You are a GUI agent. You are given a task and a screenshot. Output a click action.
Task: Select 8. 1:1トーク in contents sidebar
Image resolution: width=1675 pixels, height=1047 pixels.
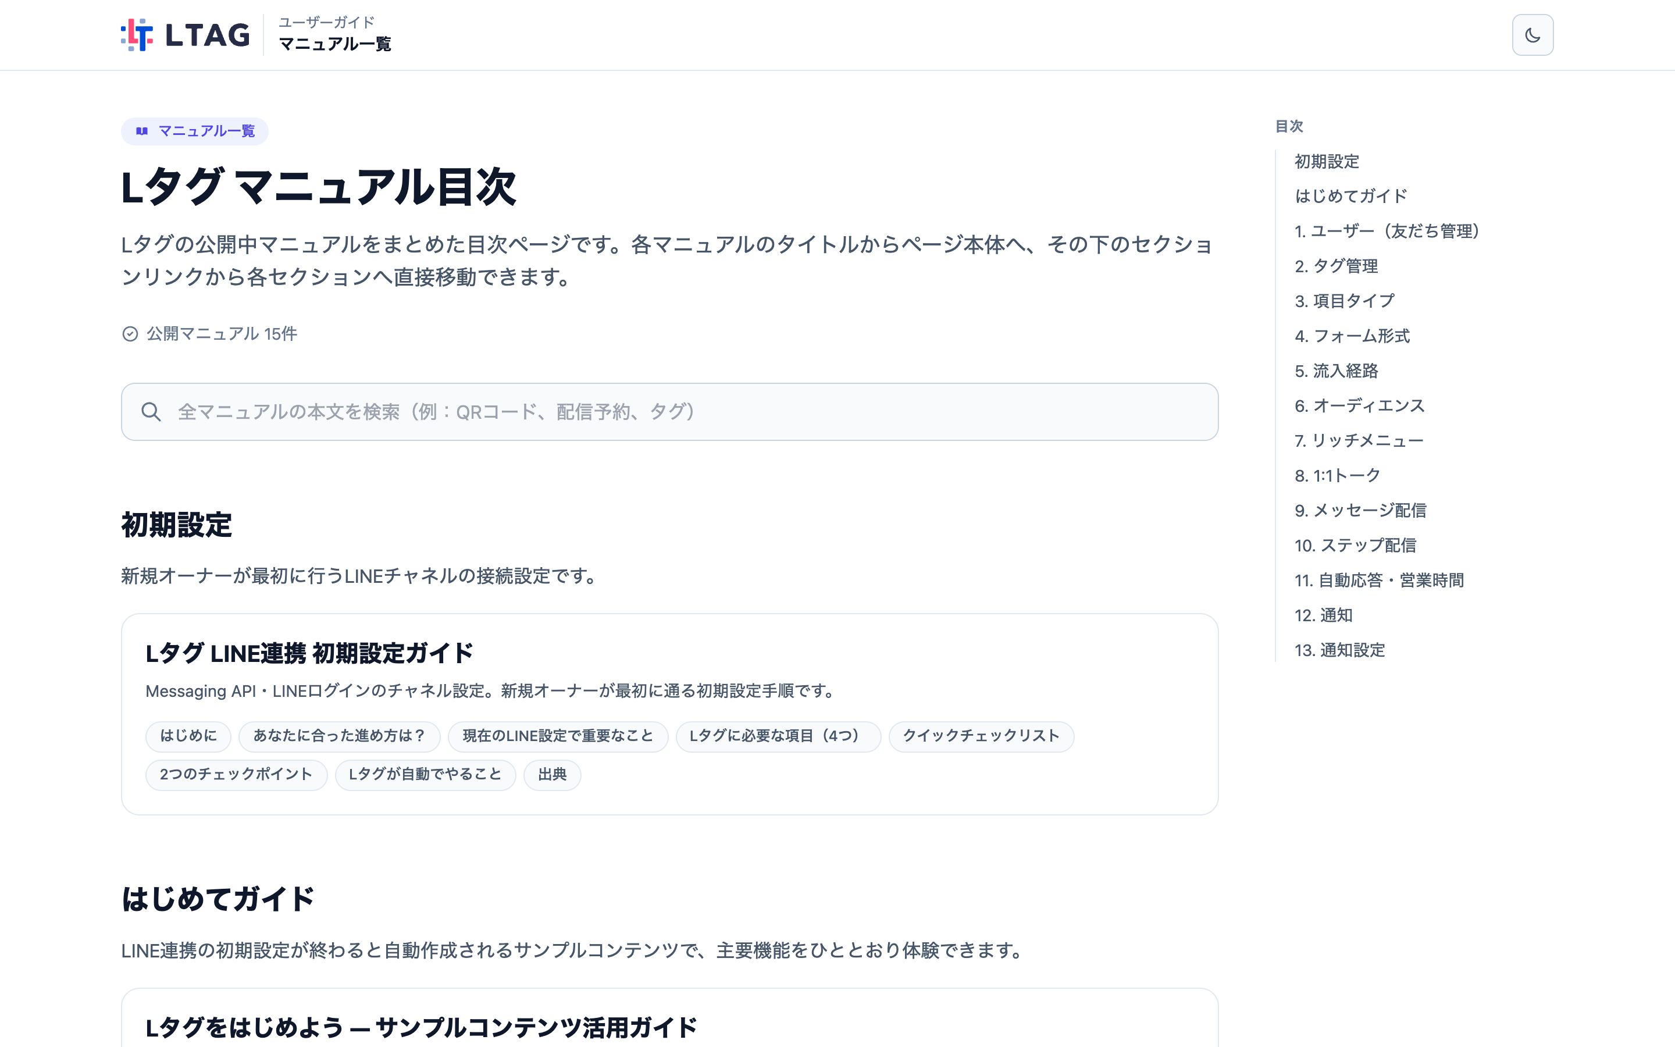click(1337, 476)
